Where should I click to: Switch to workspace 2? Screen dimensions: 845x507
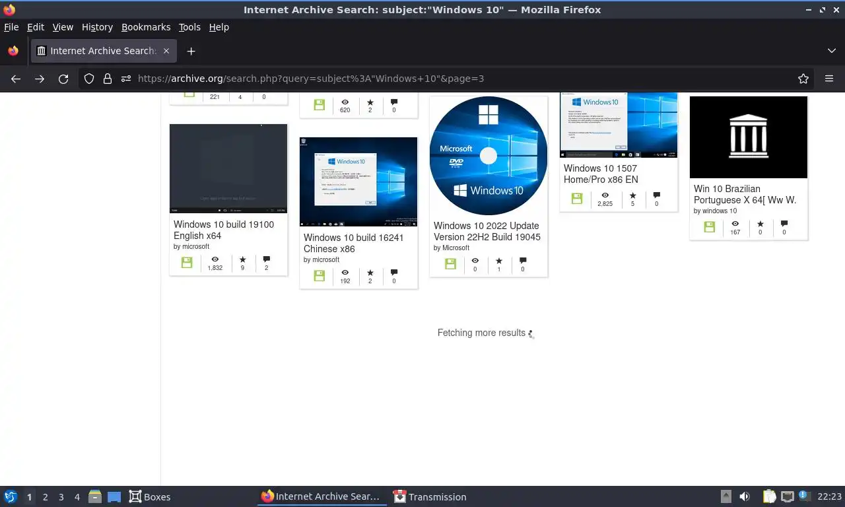pos(45,497)
